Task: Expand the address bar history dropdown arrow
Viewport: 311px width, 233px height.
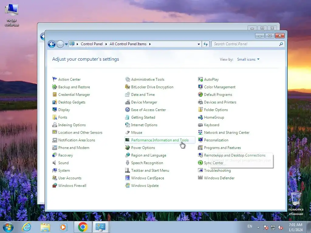Action: [199, 44]
